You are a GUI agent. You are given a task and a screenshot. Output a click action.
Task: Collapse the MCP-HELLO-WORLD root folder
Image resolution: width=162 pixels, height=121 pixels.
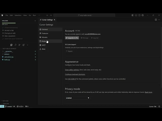9,49
